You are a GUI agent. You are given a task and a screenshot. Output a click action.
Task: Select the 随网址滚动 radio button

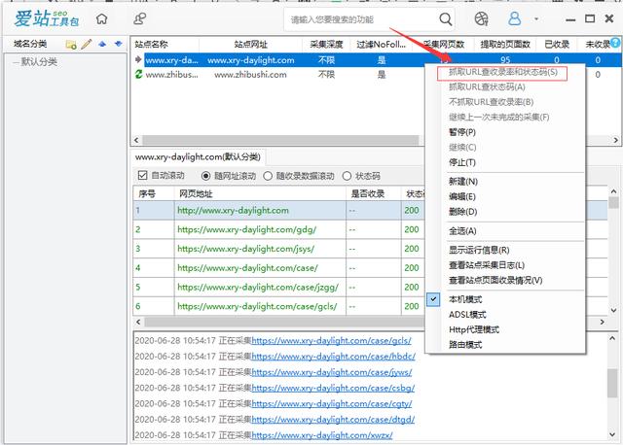tap(206, 176)
